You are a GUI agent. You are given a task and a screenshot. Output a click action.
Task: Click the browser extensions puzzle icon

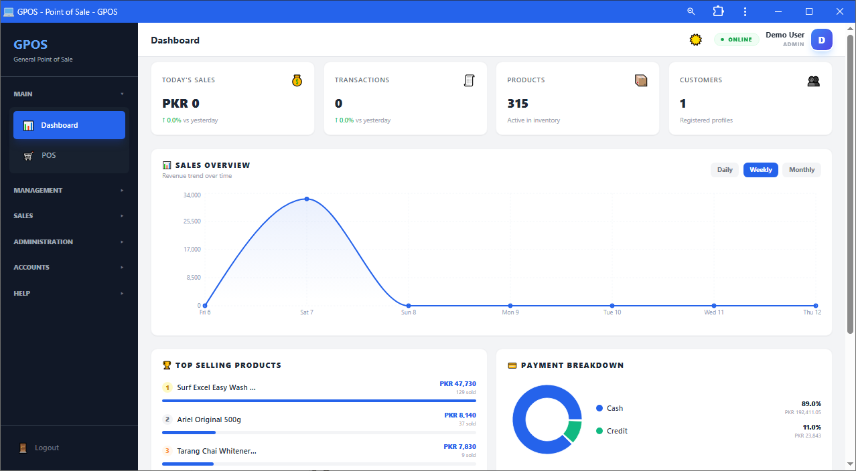pos(719,11)
